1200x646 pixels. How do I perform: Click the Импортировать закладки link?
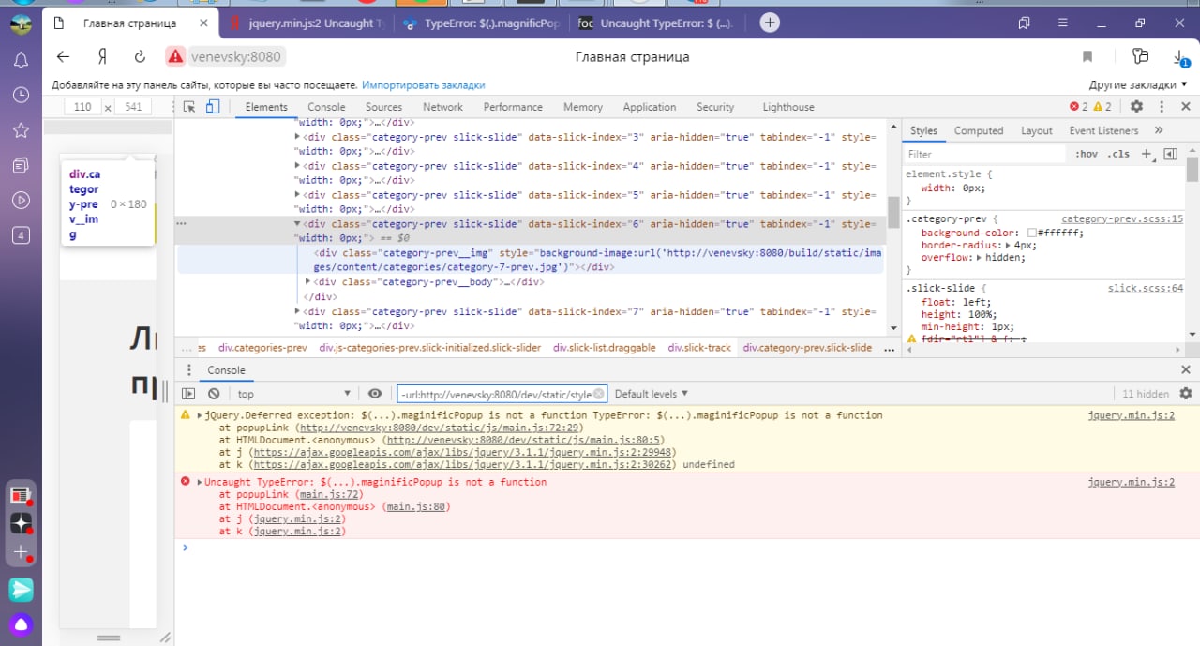pos(424,84)
